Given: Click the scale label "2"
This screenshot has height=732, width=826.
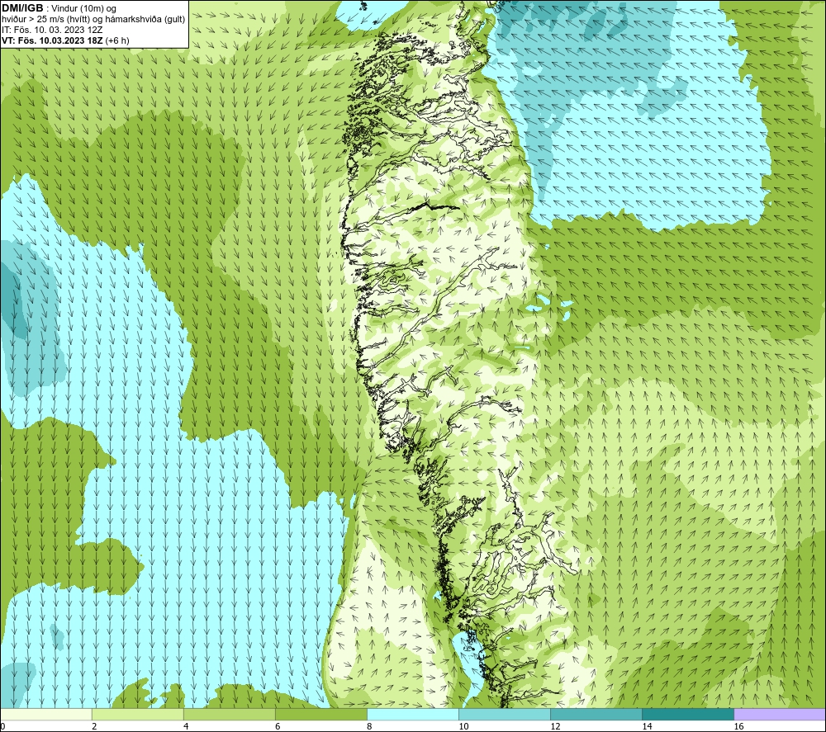Looking at the screenshot, I should tap(94, 727).
